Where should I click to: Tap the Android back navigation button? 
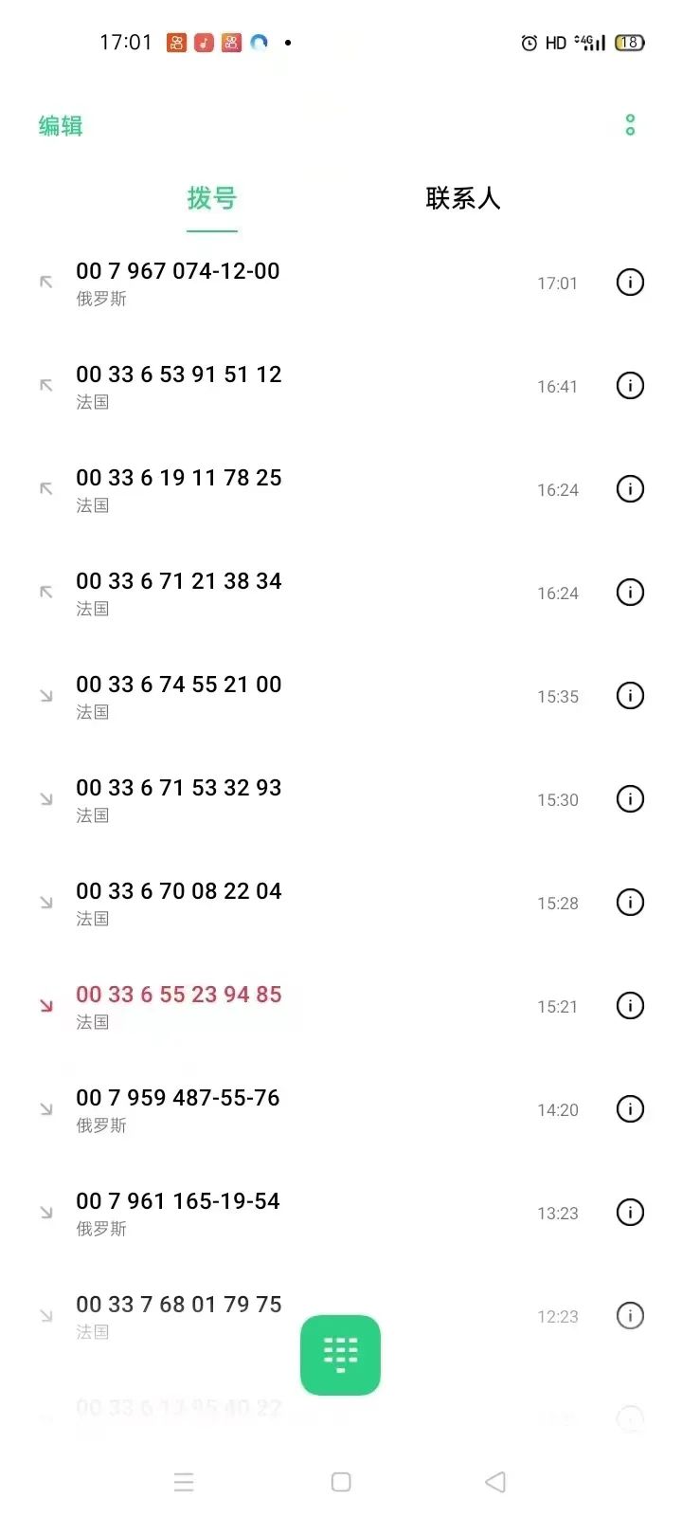coord(495,1482)
